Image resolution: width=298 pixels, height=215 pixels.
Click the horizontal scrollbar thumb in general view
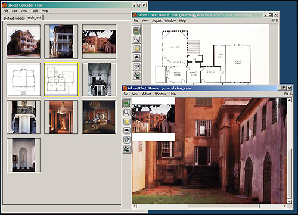[x=223, y=206]
